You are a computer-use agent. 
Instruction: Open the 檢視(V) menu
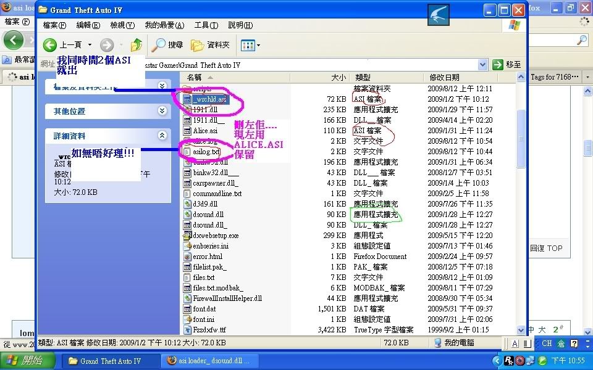click(122, 25)
